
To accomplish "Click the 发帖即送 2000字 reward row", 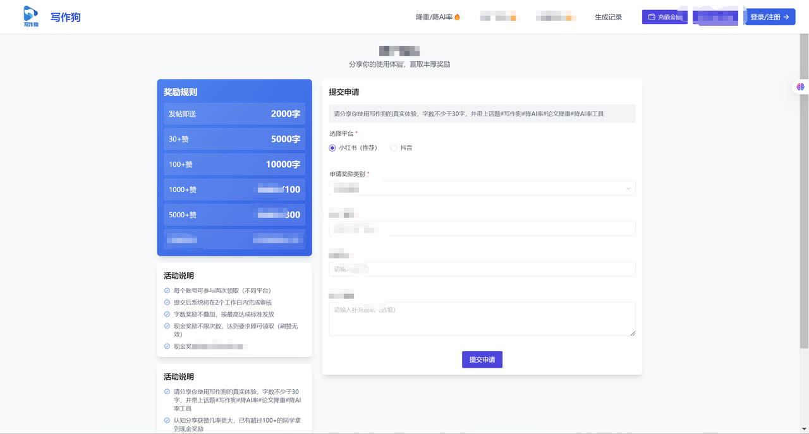I will tap(234, 114).
